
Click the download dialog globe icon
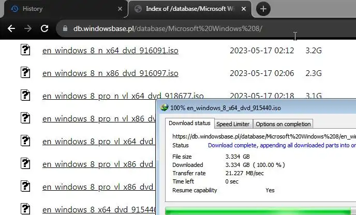click(165, 108)
